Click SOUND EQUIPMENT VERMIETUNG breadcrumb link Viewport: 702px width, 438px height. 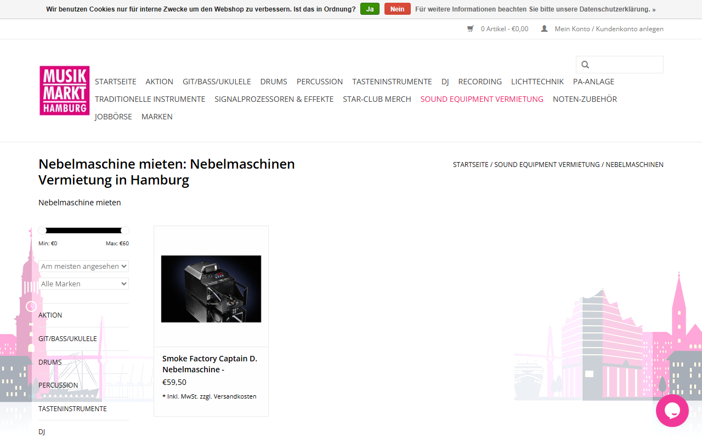click(x=547, y=165)
